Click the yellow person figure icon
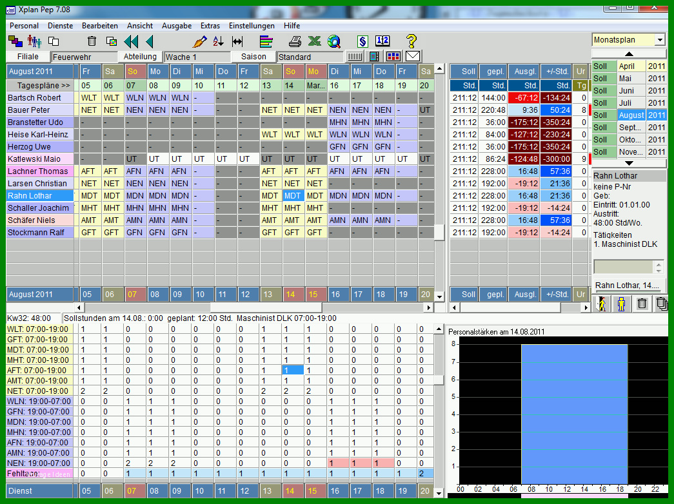The image size is (674, 504). click(622, 304)
